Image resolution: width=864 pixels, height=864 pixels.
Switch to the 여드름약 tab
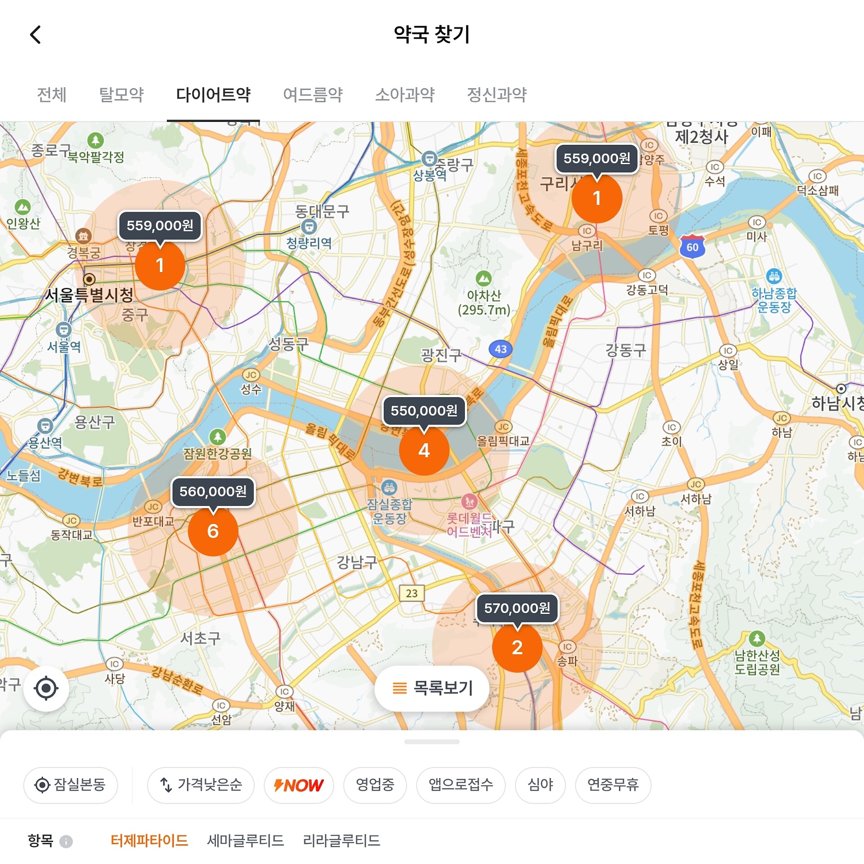coord(313,95)
